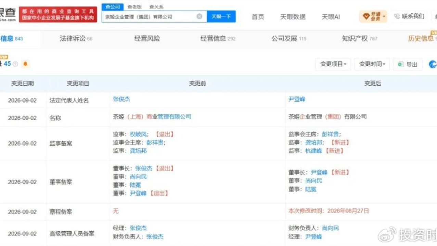Open 天眼AI in top navigation
This screenshot has width=437, height=246.
click(331, 17)
